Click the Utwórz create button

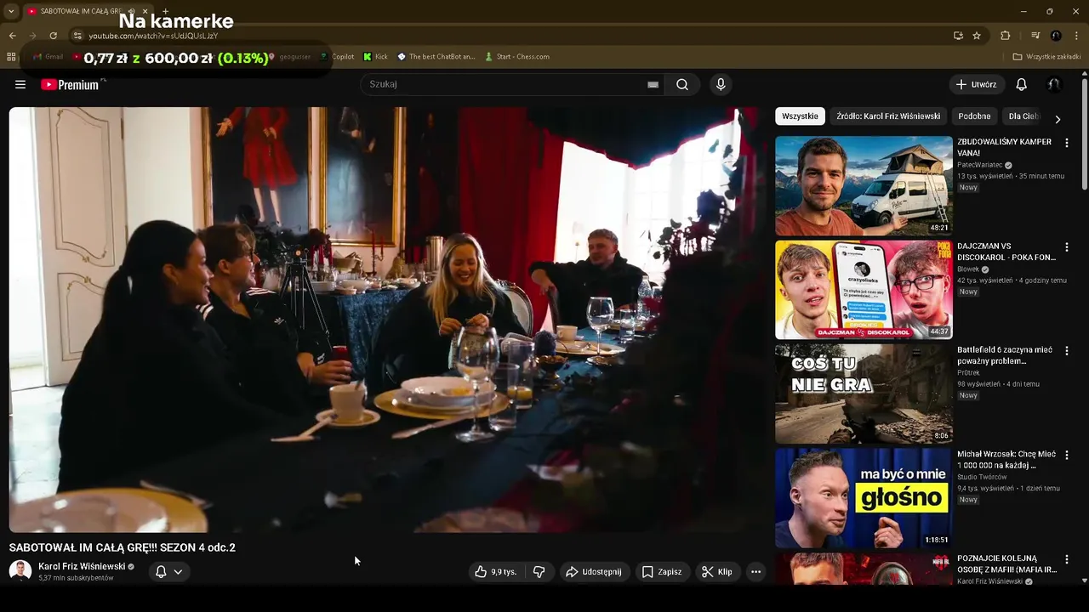977,84
